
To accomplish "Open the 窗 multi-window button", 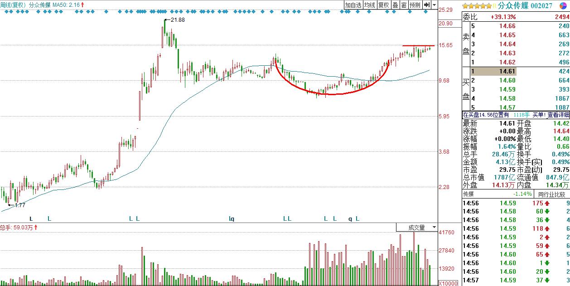I will click(404, 5).
